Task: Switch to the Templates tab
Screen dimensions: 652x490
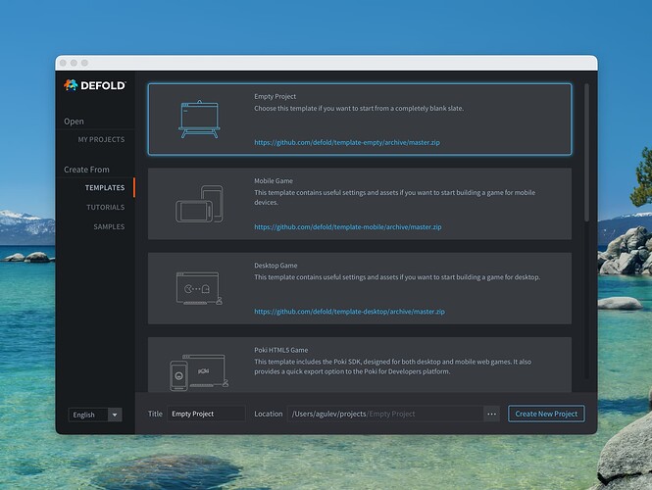Action: coord(104,187)
